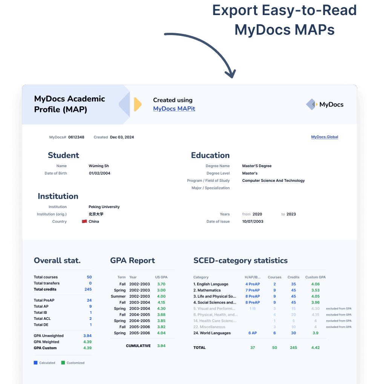Click Computer Science And Technology field value
The height and width of the screenshot is (384, 383).
click(273, 180)
